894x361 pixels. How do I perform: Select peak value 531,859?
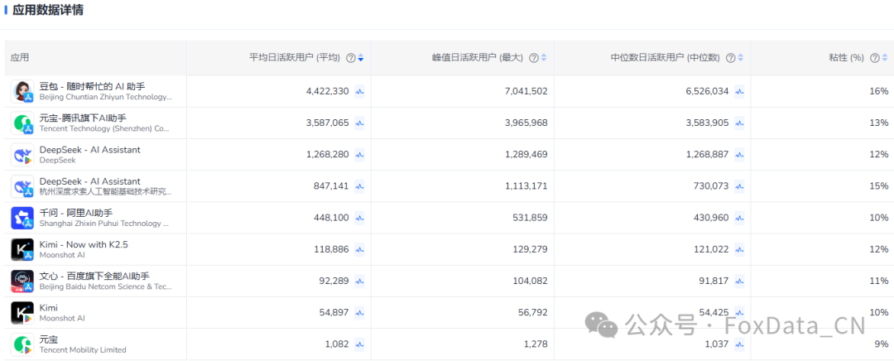click(x=531, y=218)
